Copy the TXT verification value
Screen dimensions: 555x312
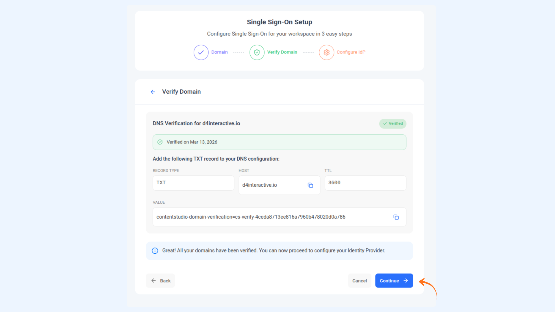396,217
